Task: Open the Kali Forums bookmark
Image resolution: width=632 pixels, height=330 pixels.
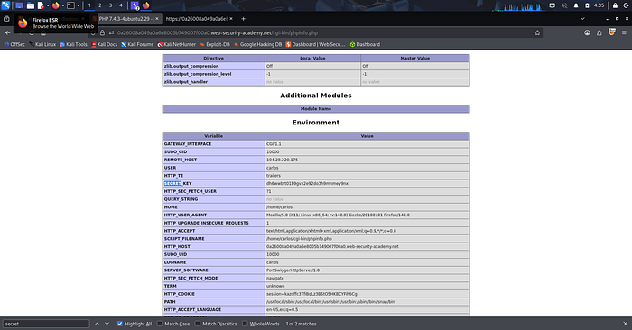Action: point(137,44)
